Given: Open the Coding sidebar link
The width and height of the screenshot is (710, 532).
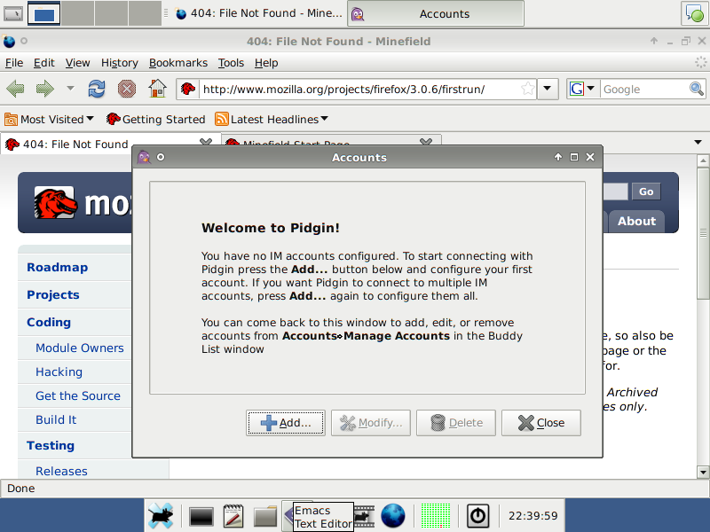Looking at the screenshot, I should (x=49, y=323).
